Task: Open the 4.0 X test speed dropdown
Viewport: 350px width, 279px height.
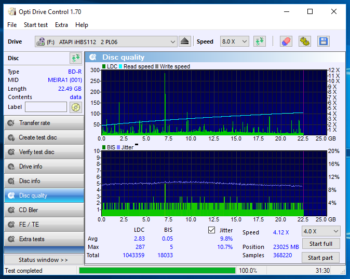Action: pos(321,231)
